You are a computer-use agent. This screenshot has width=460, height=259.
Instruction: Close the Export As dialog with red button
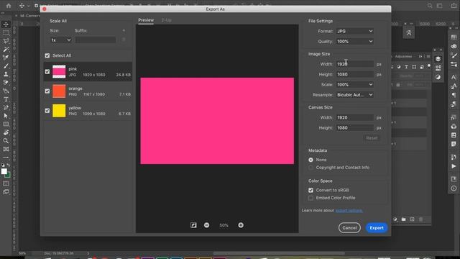[x=45, y=9]
